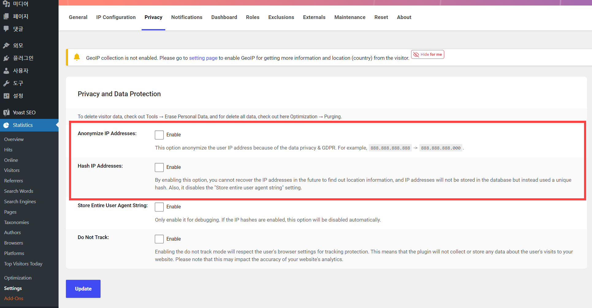Click the 플러그인 plugin icon
Screen dimensions: 592x308
(6, 58)
